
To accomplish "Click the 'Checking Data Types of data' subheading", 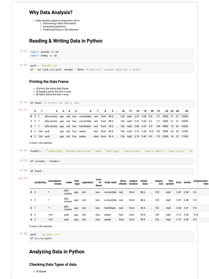I will [x=53, y=265].
